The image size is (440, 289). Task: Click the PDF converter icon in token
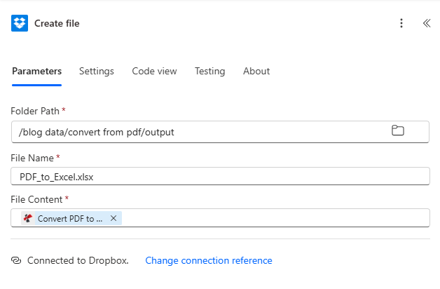pos(27,218)
